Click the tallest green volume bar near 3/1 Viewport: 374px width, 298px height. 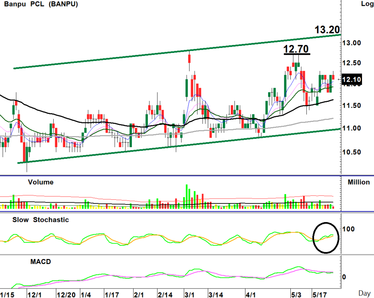pyautogui.click(x=187, y=197)
